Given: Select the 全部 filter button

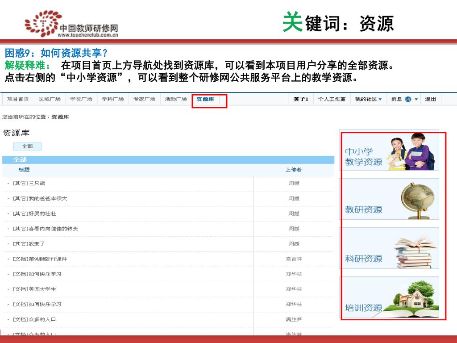Looking at the screenshot, I should (x=27, y=146).
